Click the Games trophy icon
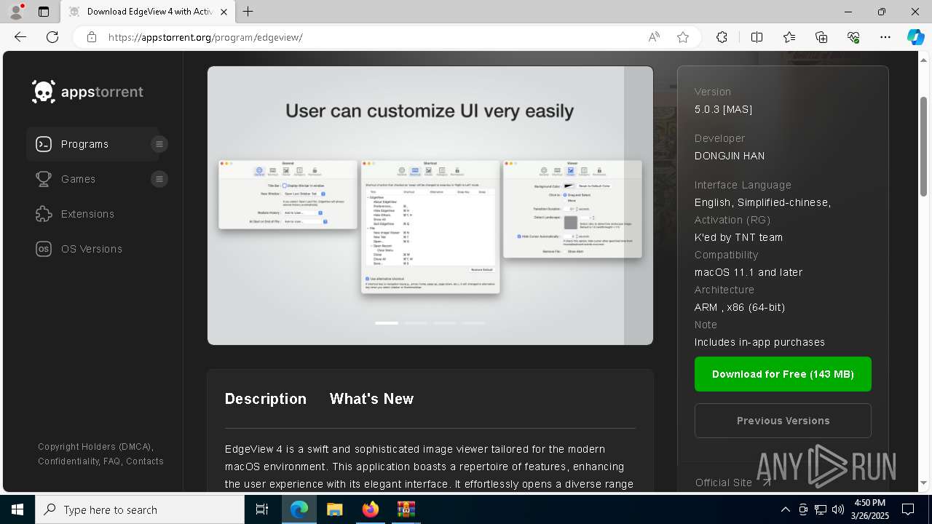This screenshot has width=932, height=524. coord(44,179)
